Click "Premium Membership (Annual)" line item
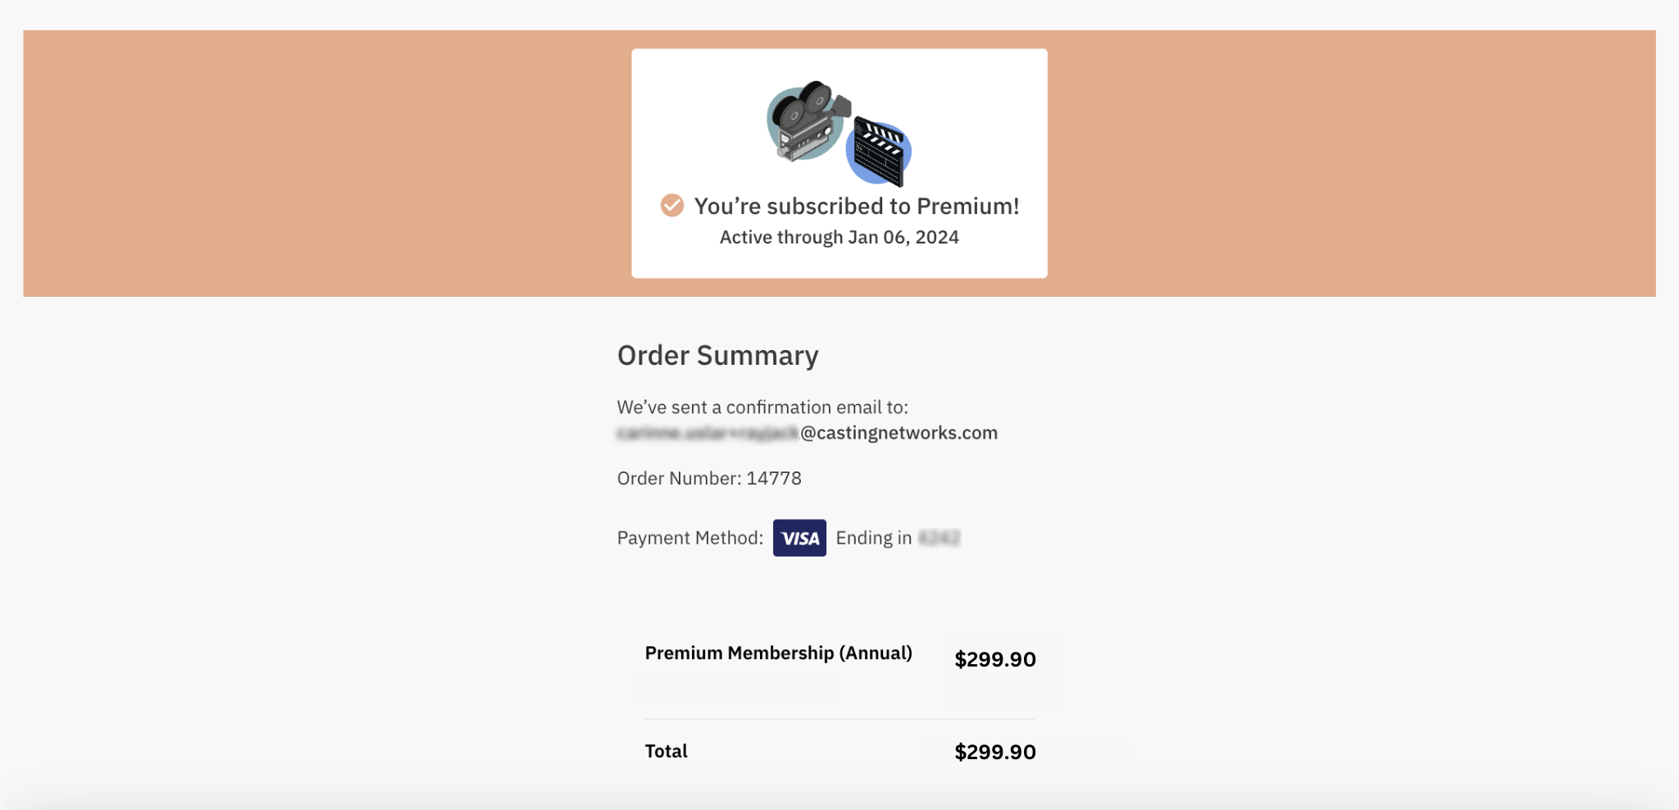This screenshot has height=810, width=1679. click(x=778, y=653)
